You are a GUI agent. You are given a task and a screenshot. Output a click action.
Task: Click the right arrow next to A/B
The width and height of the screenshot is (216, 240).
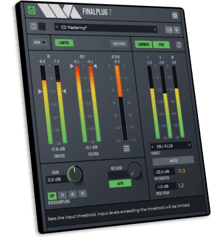176,30
